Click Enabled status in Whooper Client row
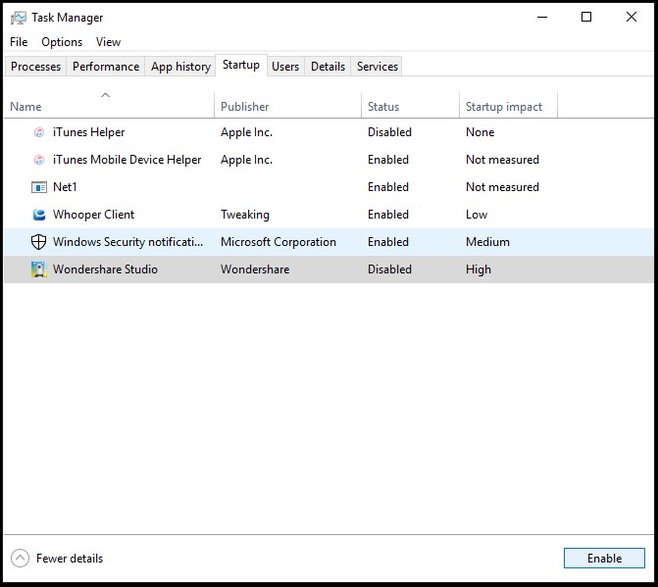Screen dimensions: 658x587 coord(388,215)
